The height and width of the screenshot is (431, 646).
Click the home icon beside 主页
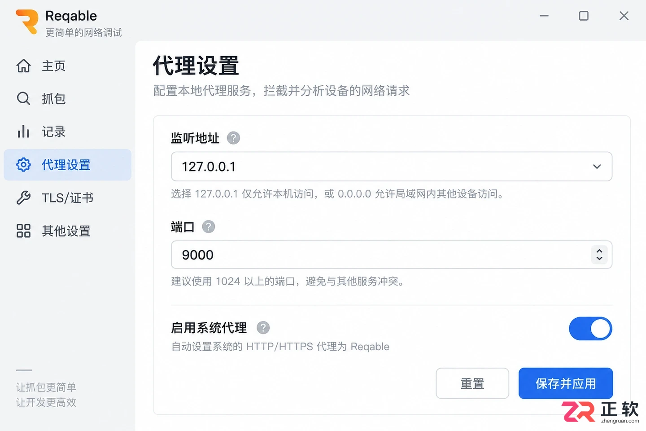point(23,66)
